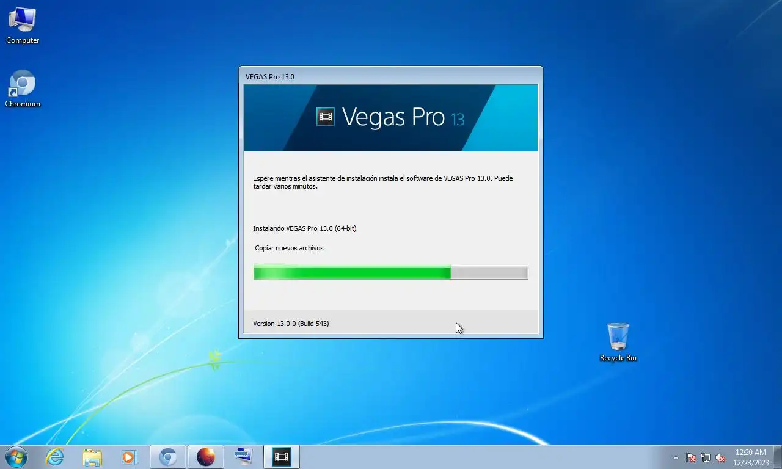782x469 pixels.
Task: Click the green installation progress bar
Action: click(x=390, y=272)
